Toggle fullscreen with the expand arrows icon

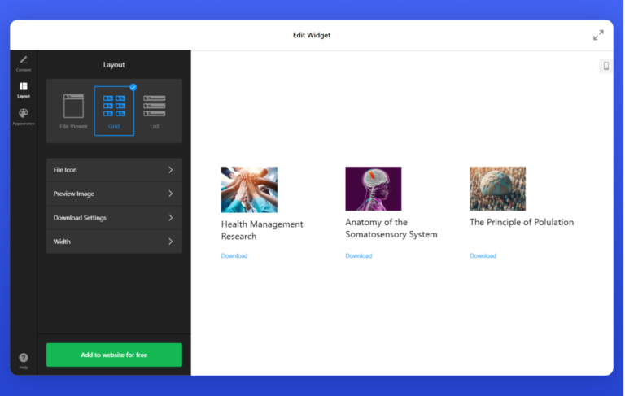[598, 35]
